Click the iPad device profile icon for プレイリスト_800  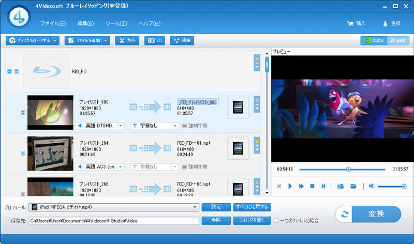(238, 107)
